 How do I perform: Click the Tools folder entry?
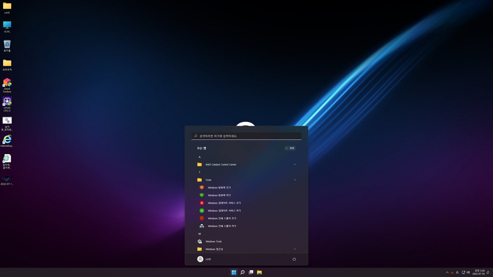tap(246, 180)
